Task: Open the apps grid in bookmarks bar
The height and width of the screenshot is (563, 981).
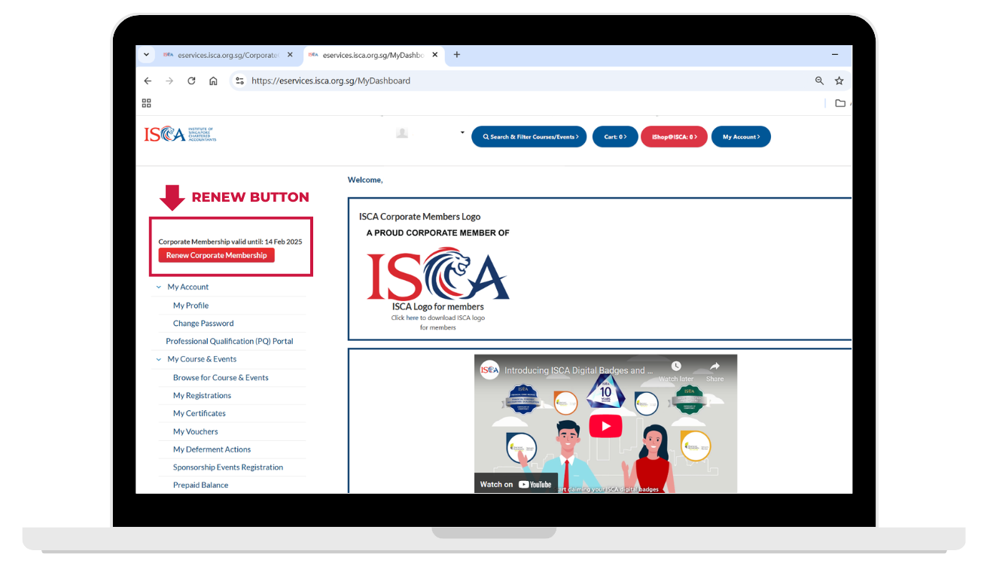Action: [x=147, y=103]
